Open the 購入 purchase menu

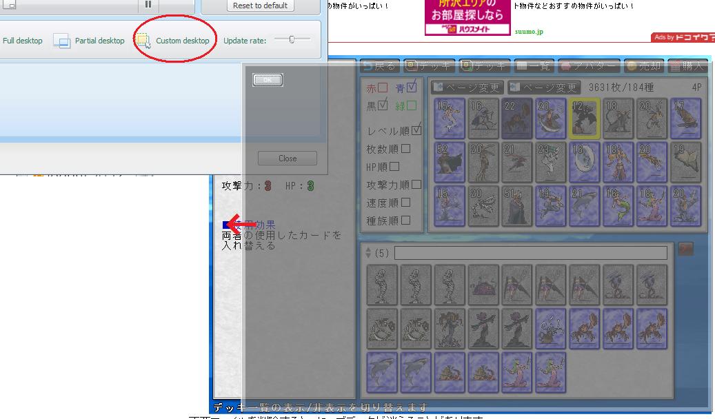(687, 66)
